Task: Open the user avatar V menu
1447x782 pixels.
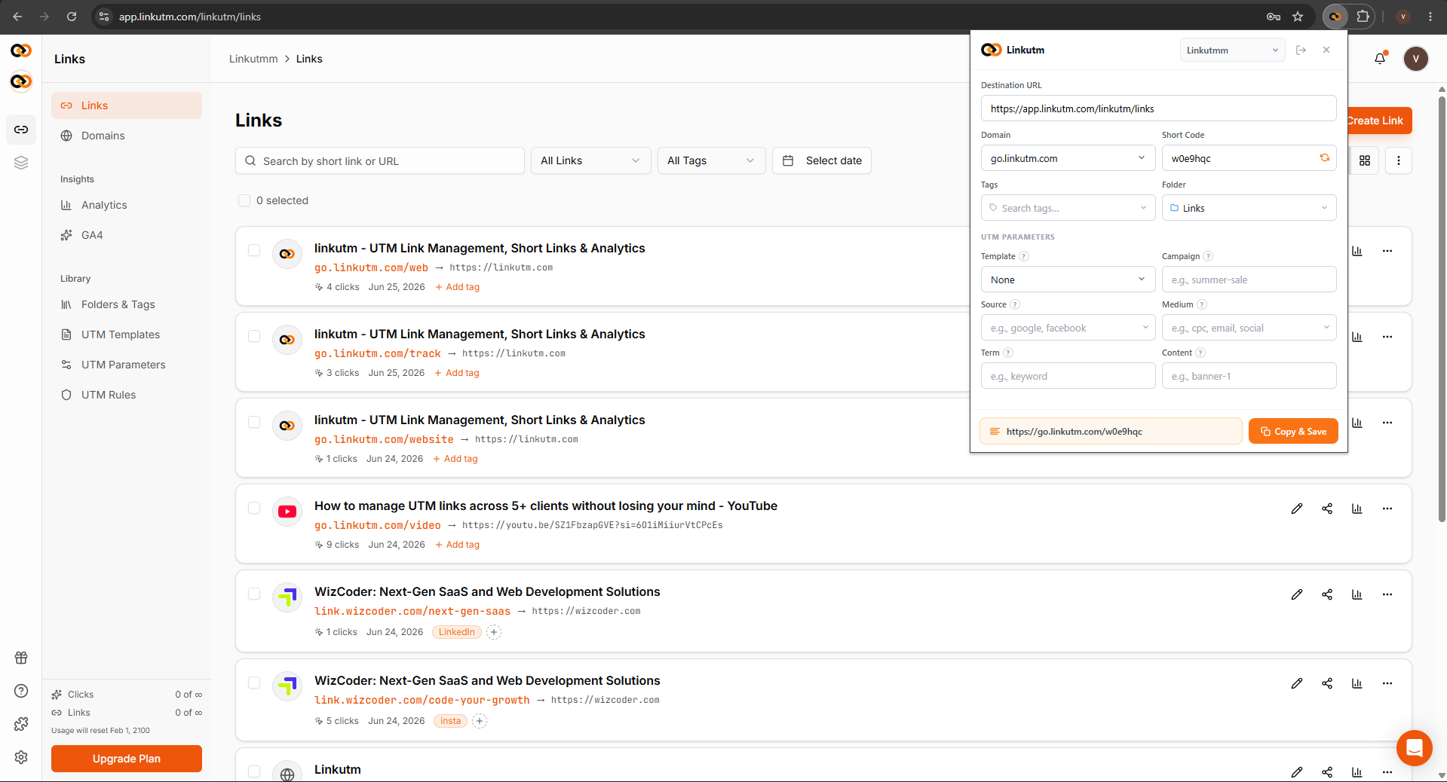Action: pyautogui.click(x=1415, y=59)
